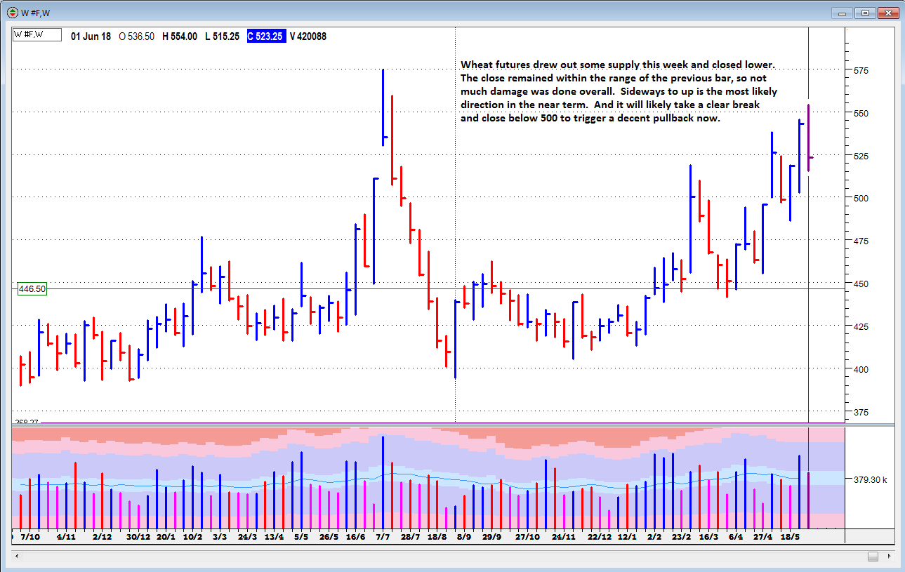Image resolution: width=905 pixels, height=572 pixels.
Task: Click the 20/1 date axis label
Action: pos(166,537)
